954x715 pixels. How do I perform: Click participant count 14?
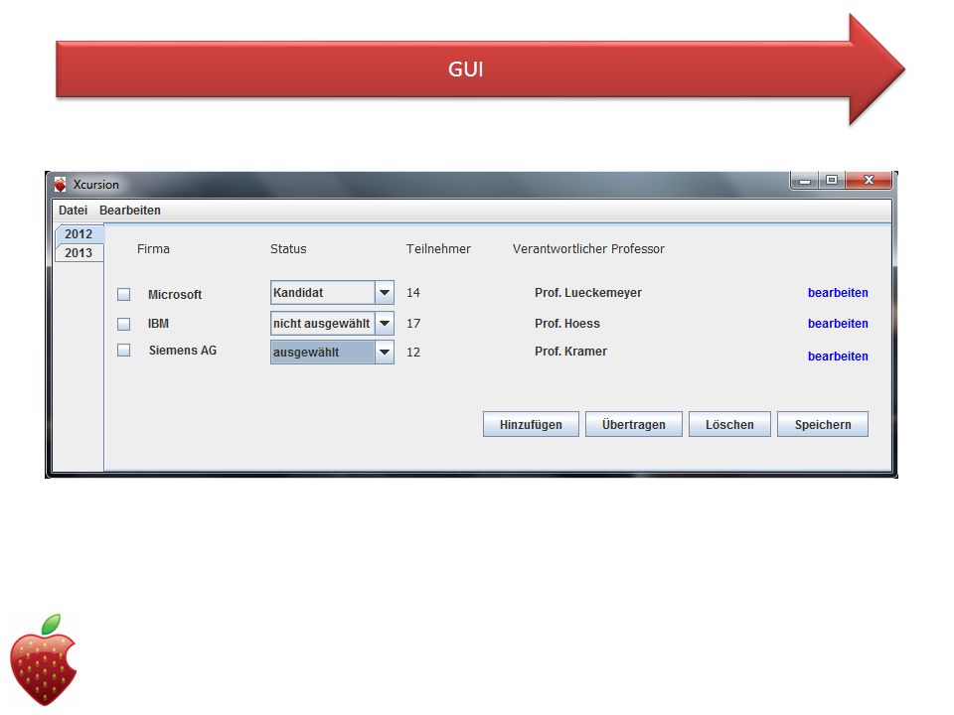coord(413,292)
